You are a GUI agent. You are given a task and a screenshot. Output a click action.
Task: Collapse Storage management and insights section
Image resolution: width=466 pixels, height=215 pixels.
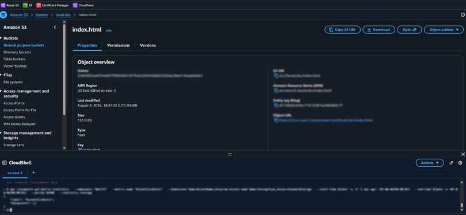[x=1, y=133]
